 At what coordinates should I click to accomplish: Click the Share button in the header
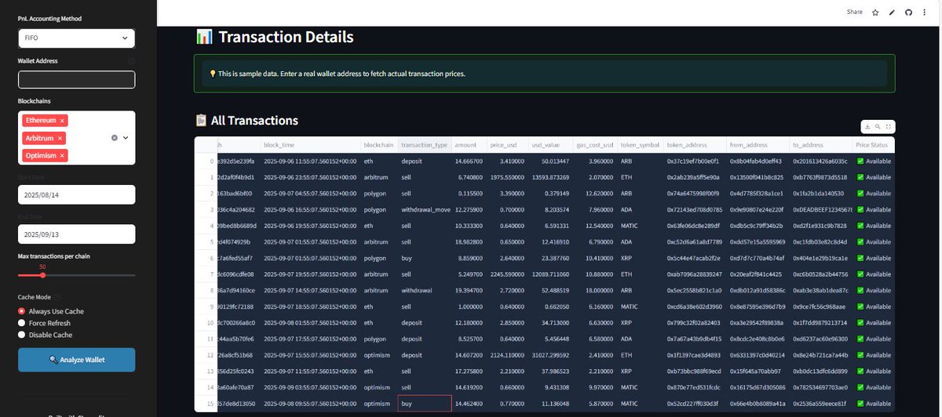click(855, 12)
